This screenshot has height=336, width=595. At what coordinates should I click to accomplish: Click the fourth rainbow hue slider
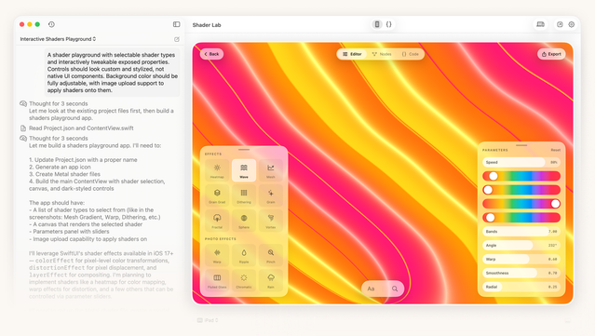pyautogui.click(x=521, y=217)
